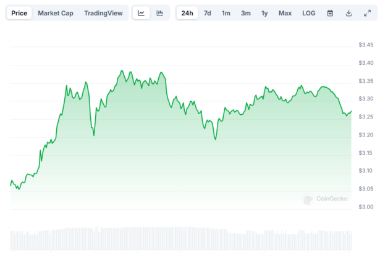The width and height of the screenshot is (380, 253).
Task: Select the 24h time range
Action: [187, 13]
